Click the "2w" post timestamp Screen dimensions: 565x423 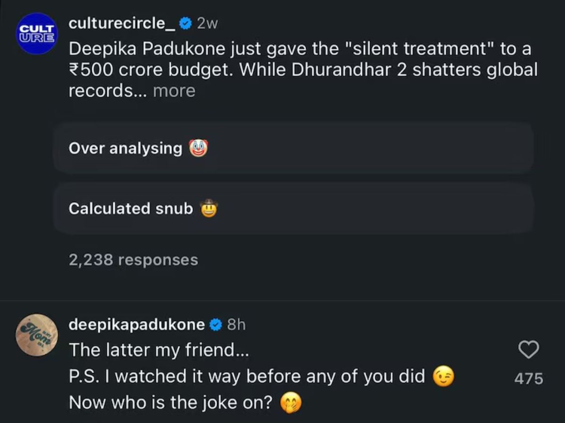click(x=207, y=23)
